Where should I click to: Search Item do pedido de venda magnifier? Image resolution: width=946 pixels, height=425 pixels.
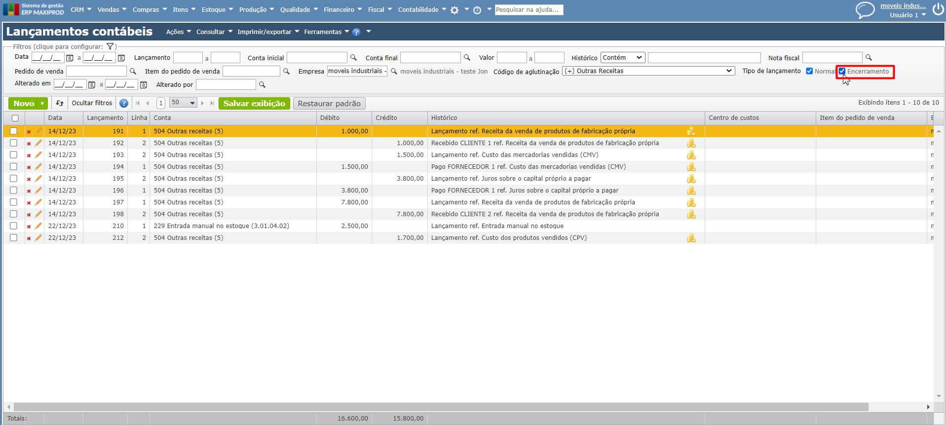[286, 72]
